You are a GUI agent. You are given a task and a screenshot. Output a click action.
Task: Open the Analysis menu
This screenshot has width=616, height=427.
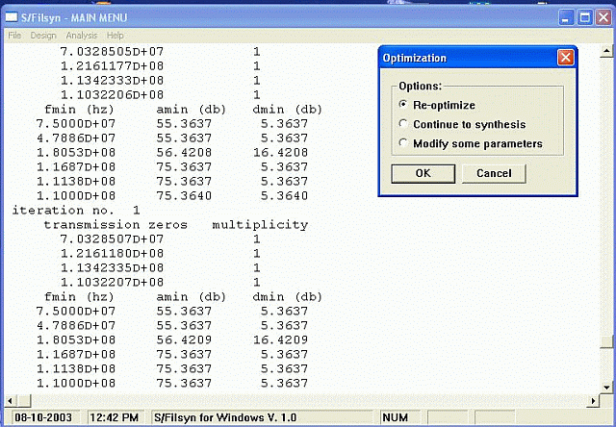82,36
